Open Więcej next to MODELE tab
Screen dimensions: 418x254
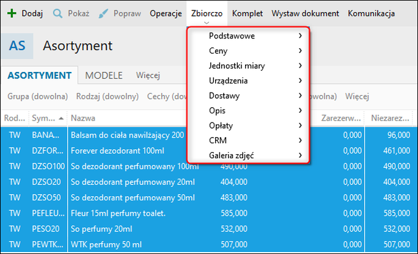point(148,76)
